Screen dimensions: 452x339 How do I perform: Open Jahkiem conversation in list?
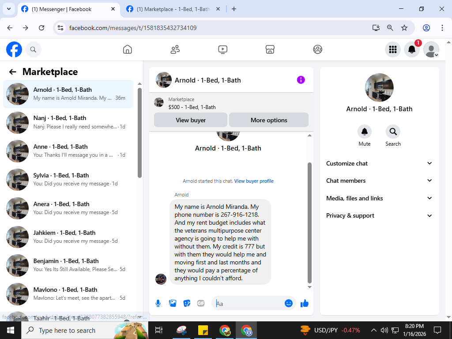click(x=68, y=237)
